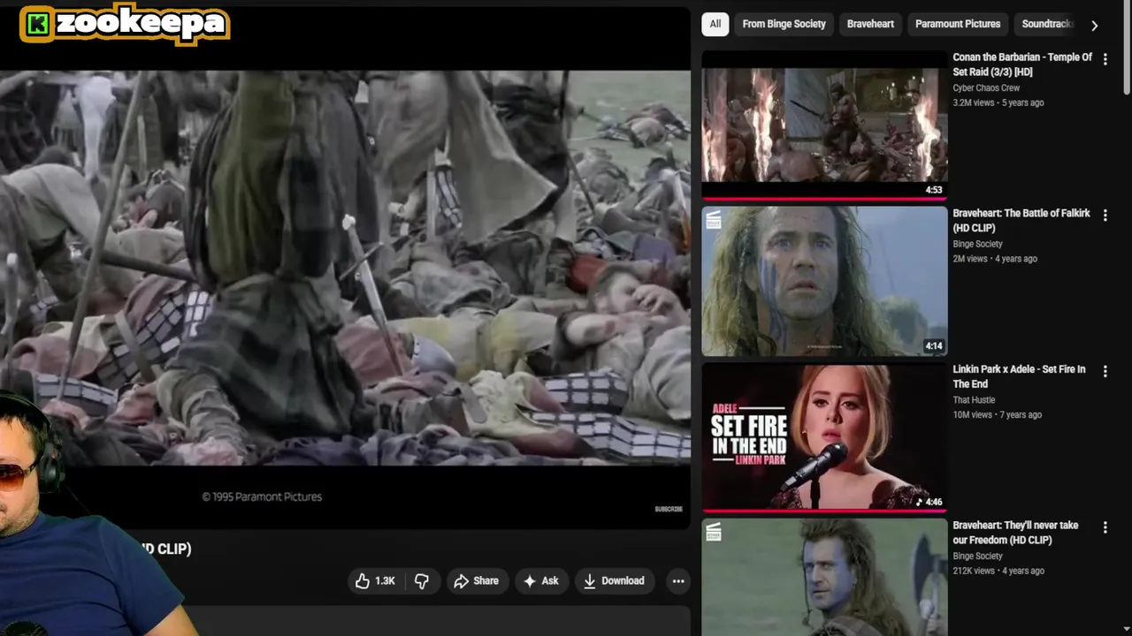
Task: Click the 4:53 duration badge
Action: [x=934, y=190]
